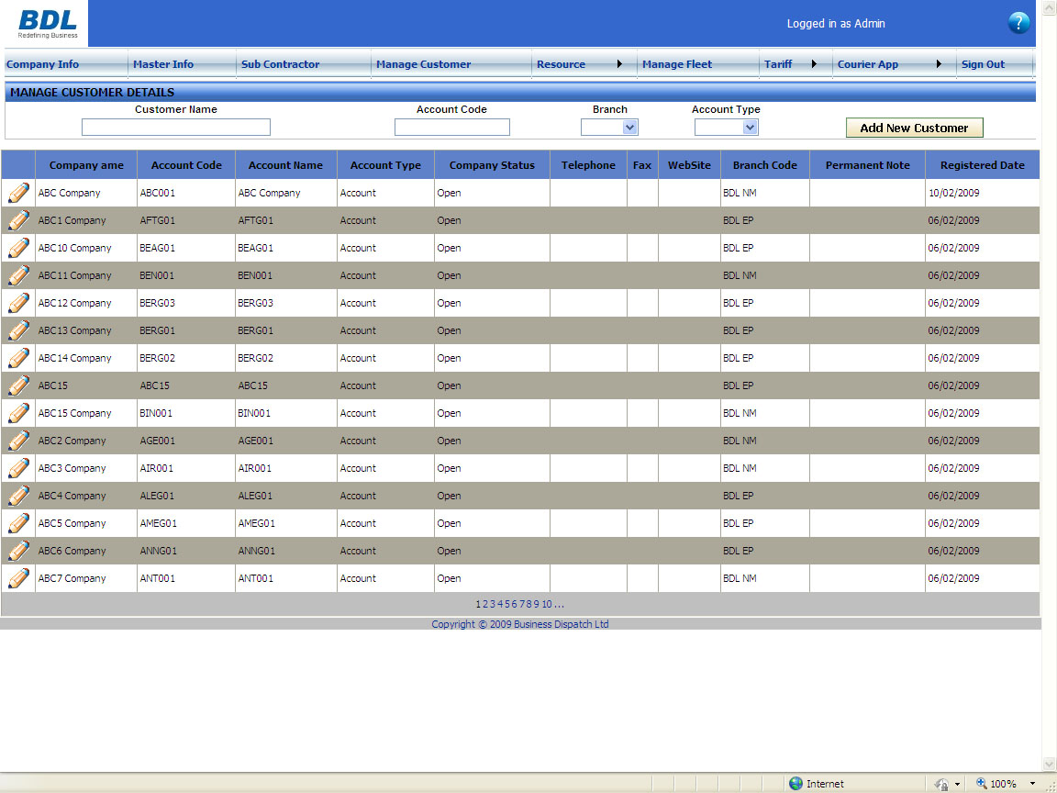Image resolution: width=1057 pixels, height=793 pixels.
Task: Edit ABC6 Company via its pencil icon
Action: pyautogui.click(x=18, y=551)
